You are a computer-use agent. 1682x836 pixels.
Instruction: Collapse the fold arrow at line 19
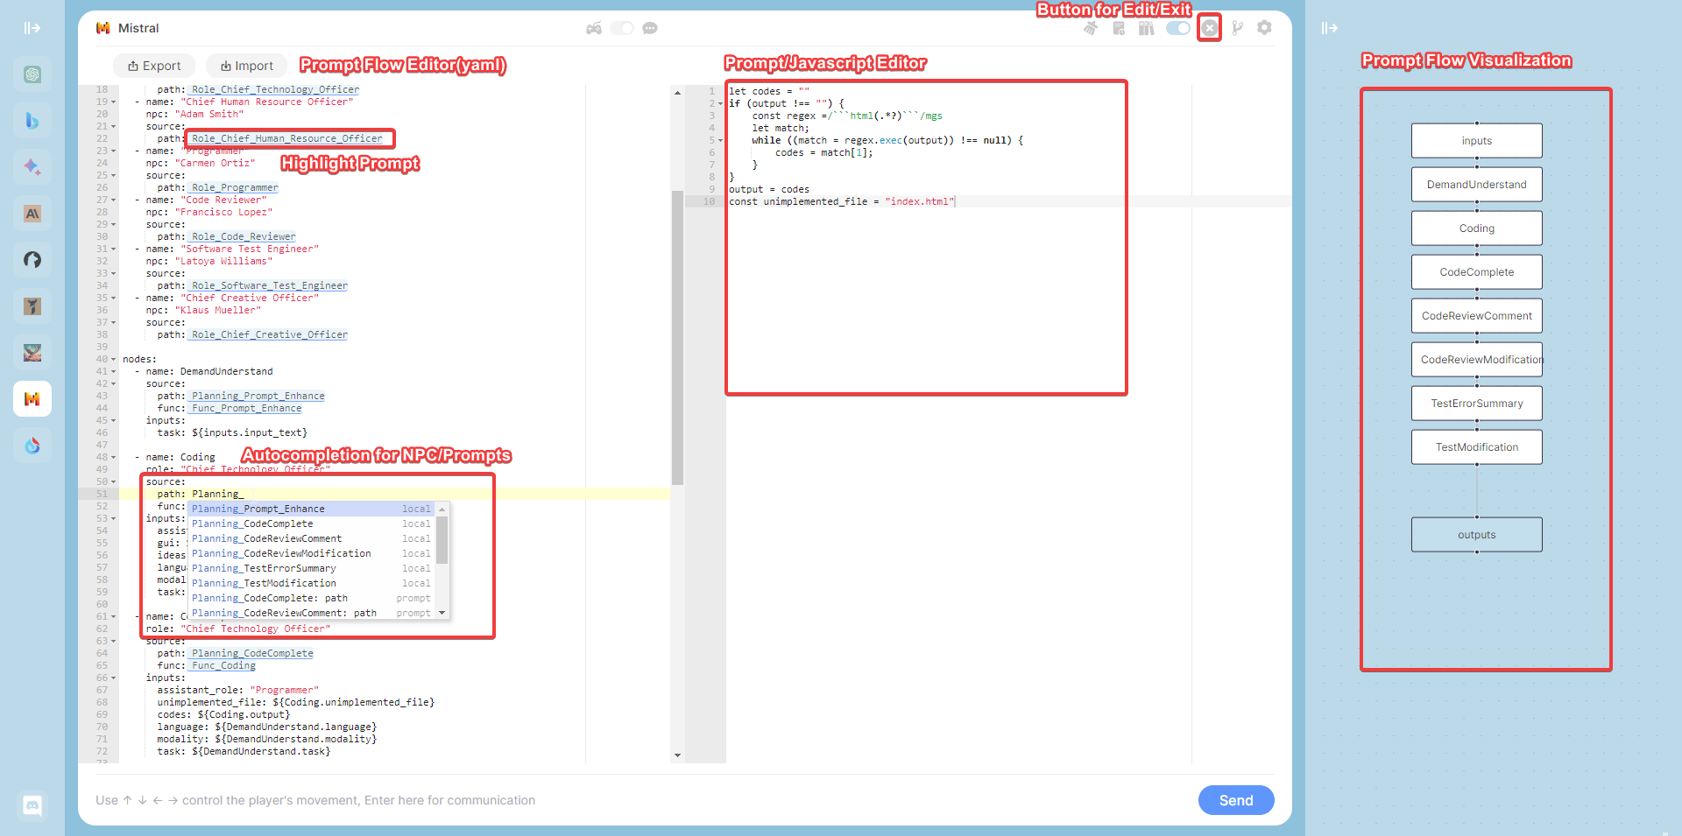point(114,102)
